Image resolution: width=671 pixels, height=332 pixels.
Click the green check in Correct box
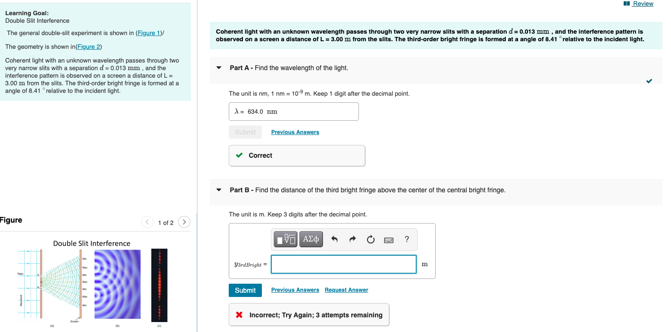[240, 155]
